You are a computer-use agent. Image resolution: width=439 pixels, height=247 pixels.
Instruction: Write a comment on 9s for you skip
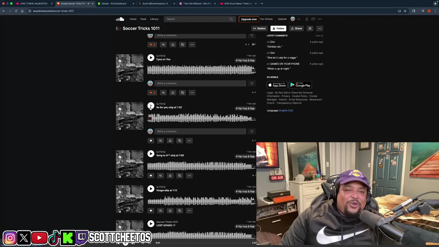point(201,131)
